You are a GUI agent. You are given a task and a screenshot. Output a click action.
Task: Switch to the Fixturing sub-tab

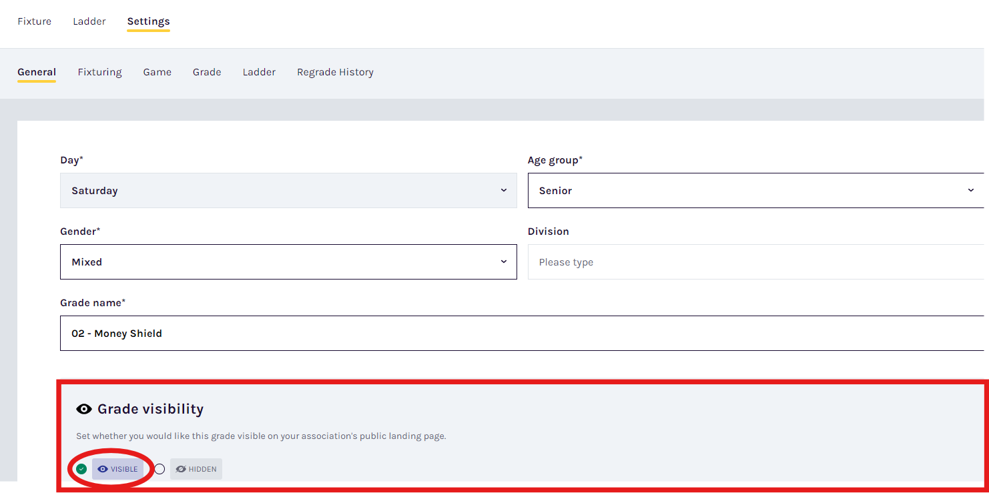pos(99,71)
